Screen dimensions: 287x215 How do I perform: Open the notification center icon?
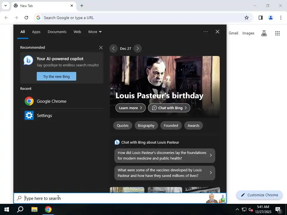coord(278,210)
